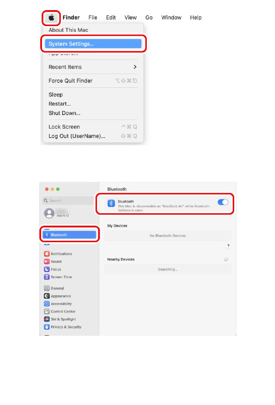The height and width of the screenshot is (405, 275).
Task: Open the View menu
Action: [131, 18]
